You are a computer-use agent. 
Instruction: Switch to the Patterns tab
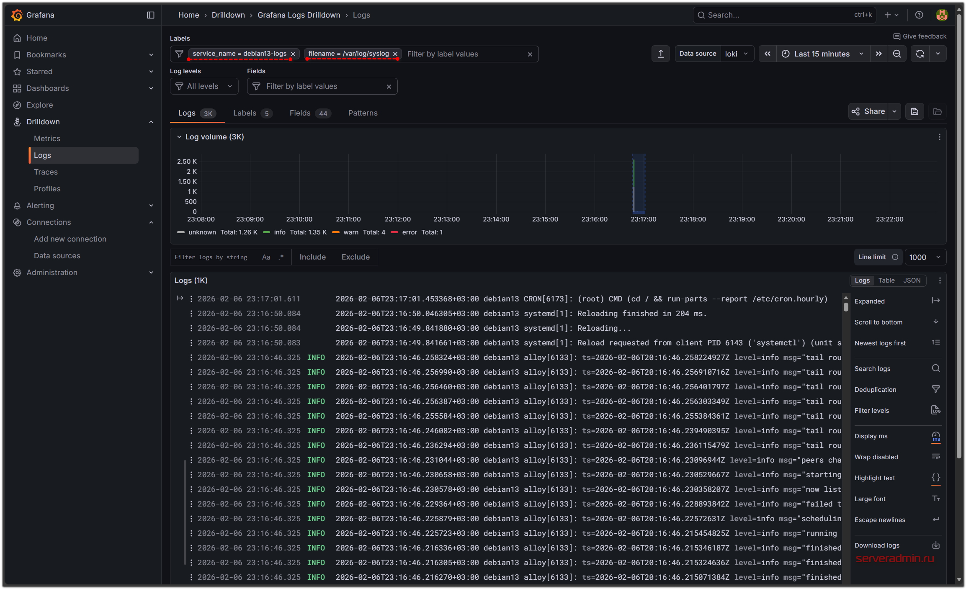click(x=363, y=113)
